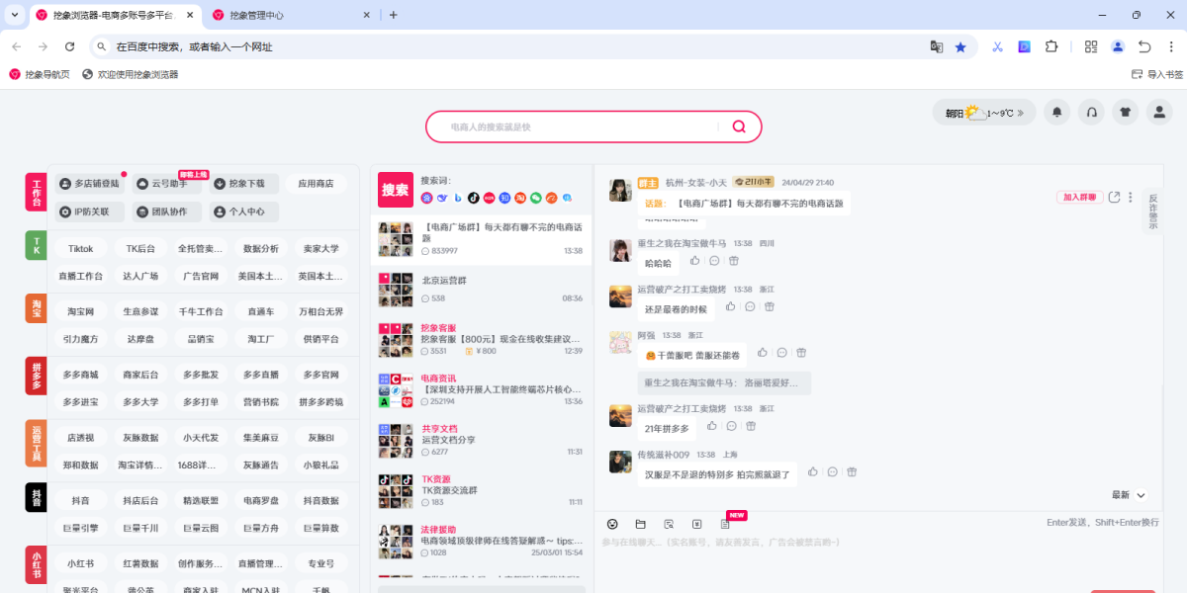Select the 淘宝 sidebar category
Viewport: 1187px width, 593px height.
click(37, 308)
